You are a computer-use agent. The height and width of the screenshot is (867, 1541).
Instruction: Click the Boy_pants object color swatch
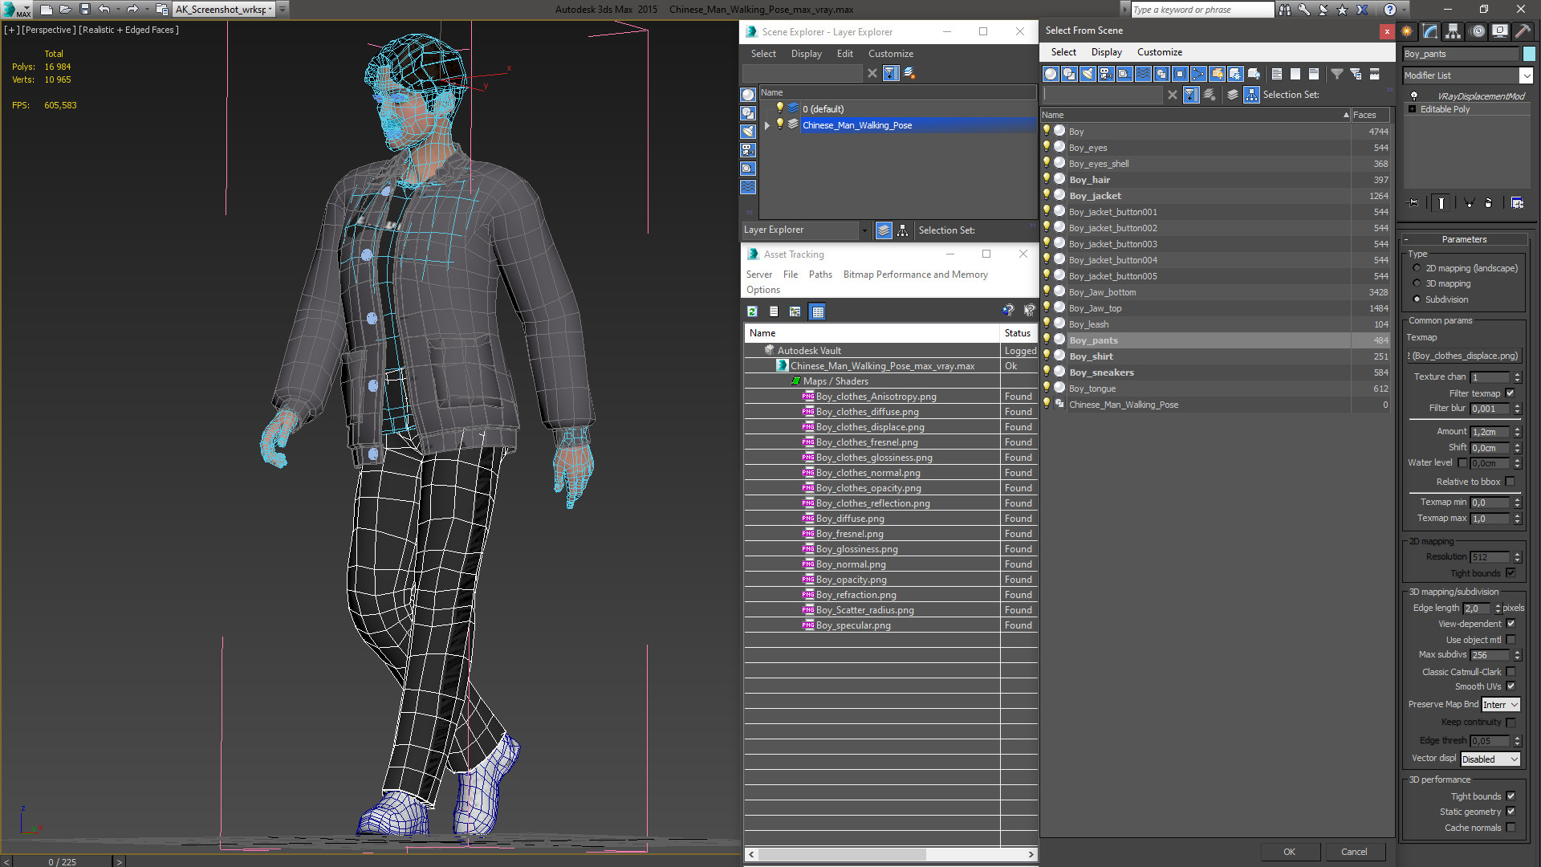coord(1529,54)
